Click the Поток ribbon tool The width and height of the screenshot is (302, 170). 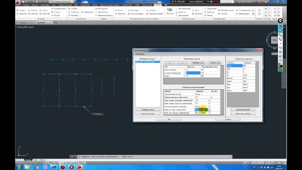(118, 10)
